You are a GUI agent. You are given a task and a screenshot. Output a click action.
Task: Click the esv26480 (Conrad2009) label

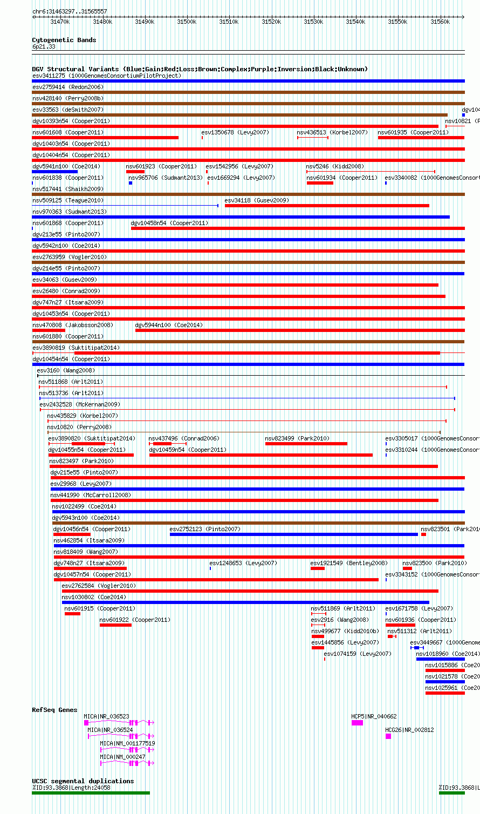[67, 291]
